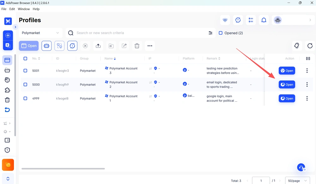Open the support headset chat button
This screenshot has width=316, height=184.
pos(301,167)
